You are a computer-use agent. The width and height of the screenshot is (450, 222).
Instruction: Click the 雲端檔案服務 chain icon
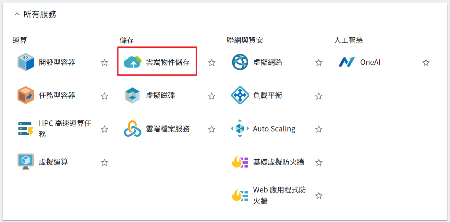(133, 129)
